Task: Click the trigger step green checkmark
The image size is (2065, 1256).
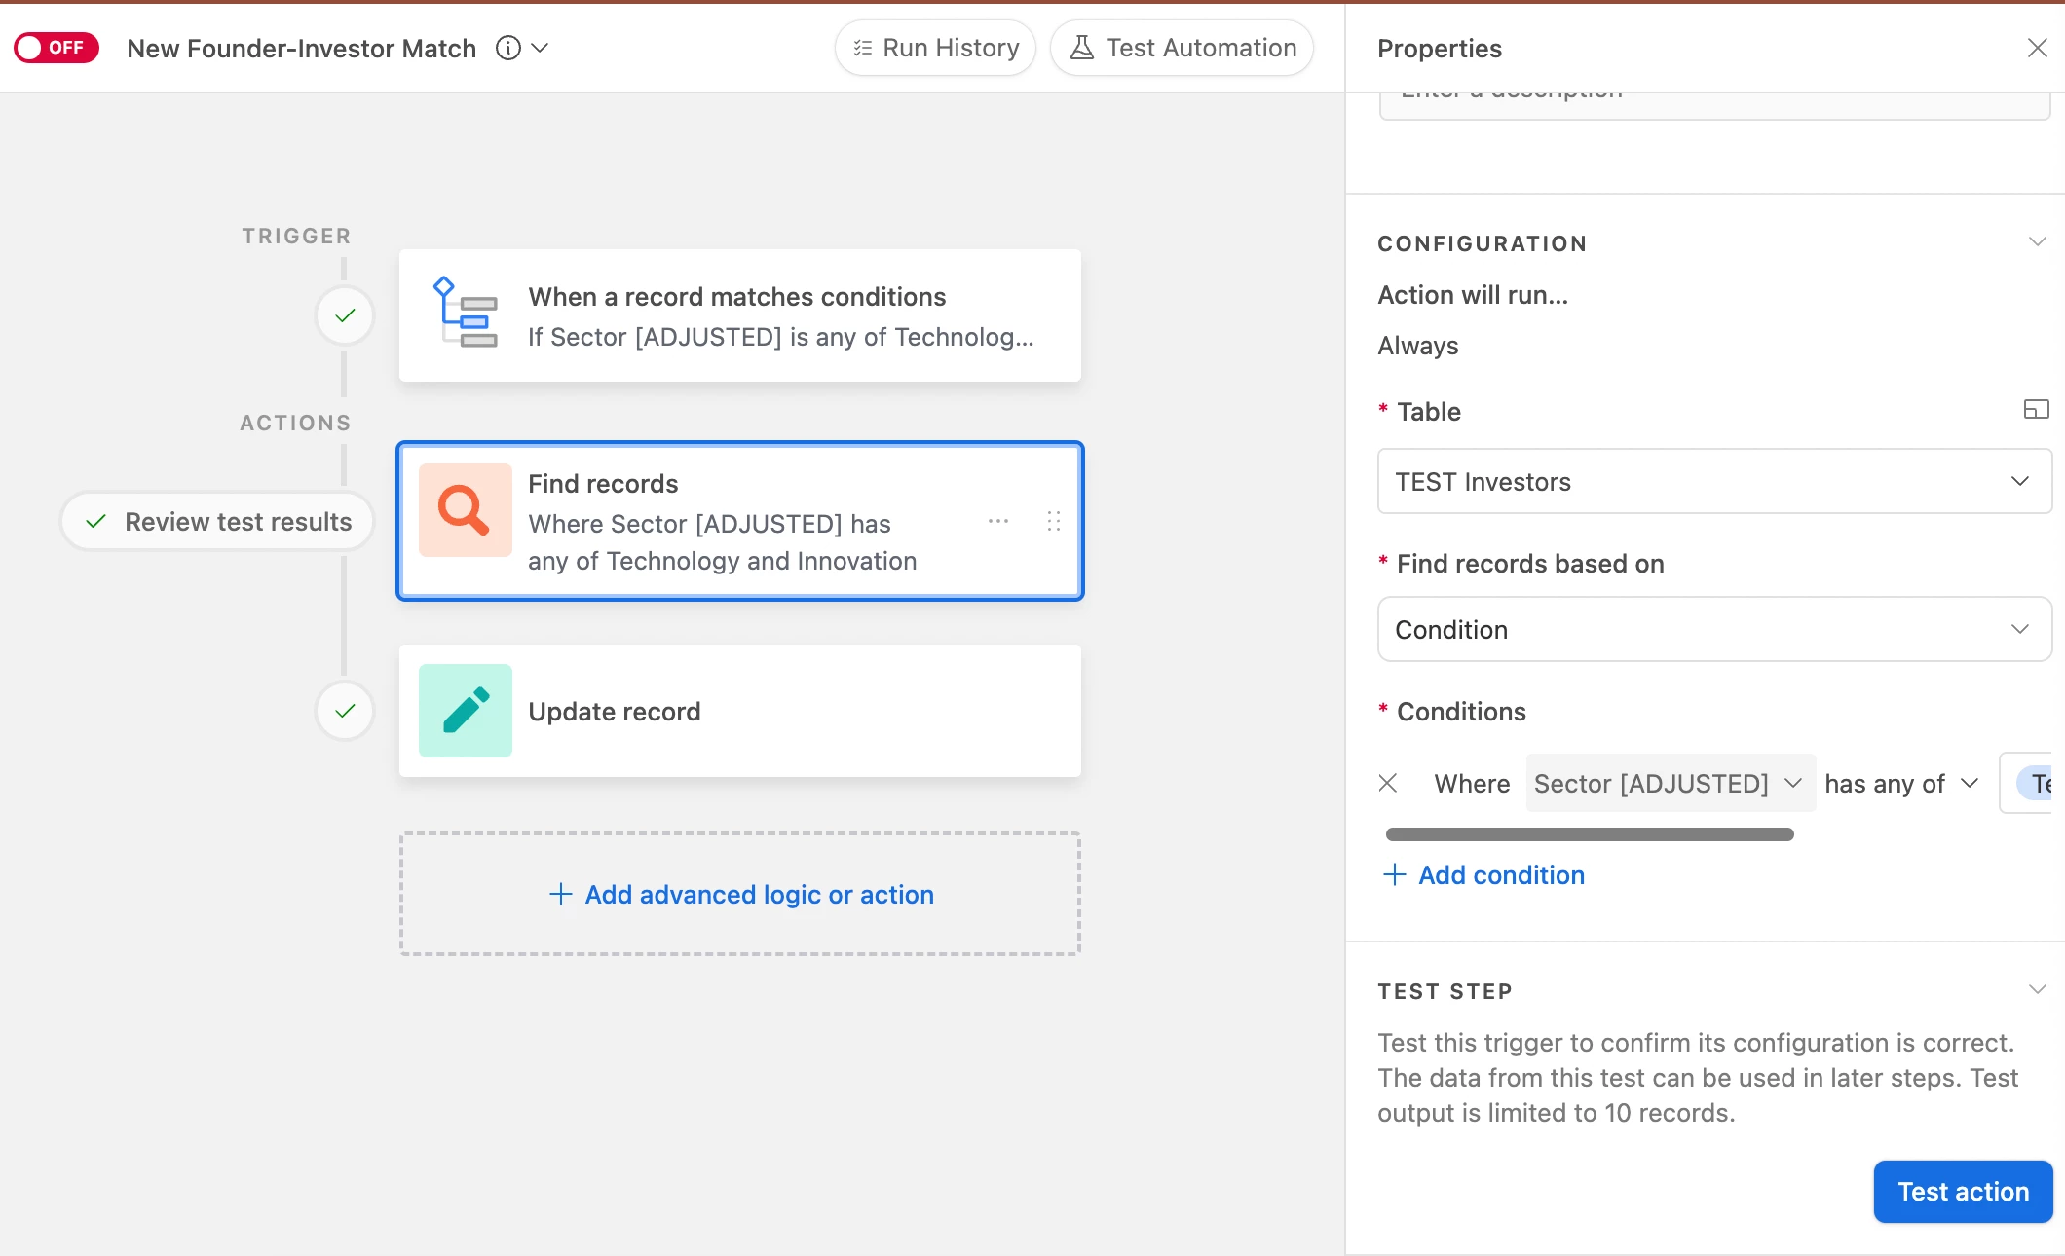Action: pos(345,315)
